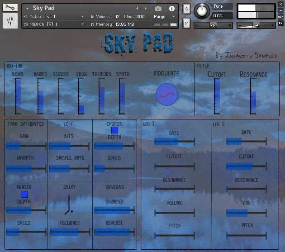This screenshot has width=285, height=252.
Task: Click the Voices note icon
Action: (93, 17)
